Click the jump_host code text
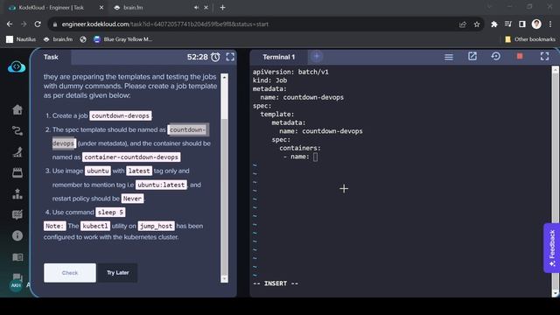This screenshot has width=560, height=315. (x=156, y=226)
